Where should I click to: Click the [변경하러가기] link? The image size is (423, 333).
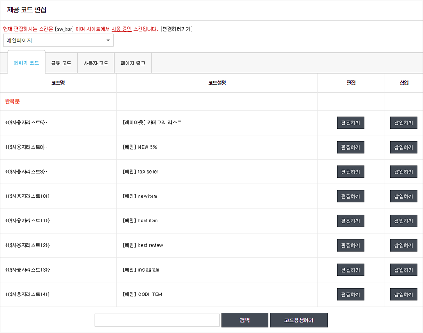177,29
